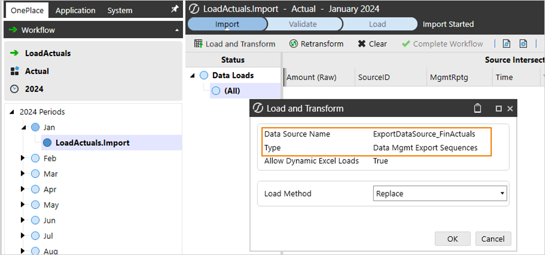Click the clipboard icon in dialog title bar
The height and width of the screenshot is (255, 545).
coord(477,109)
